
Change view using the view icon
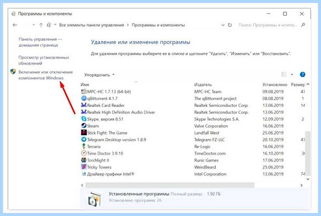click(x=284, y=74)
